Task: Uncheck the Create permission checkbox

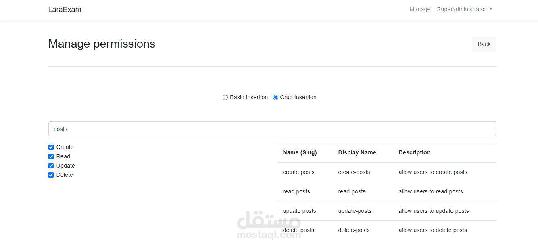Action: [51, 147]
